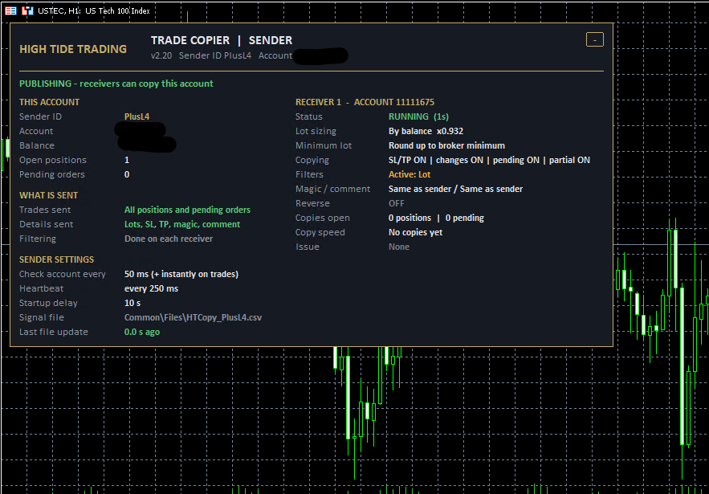Click the 'HIGH TIDE TRADING' logo text

point(73,49)
